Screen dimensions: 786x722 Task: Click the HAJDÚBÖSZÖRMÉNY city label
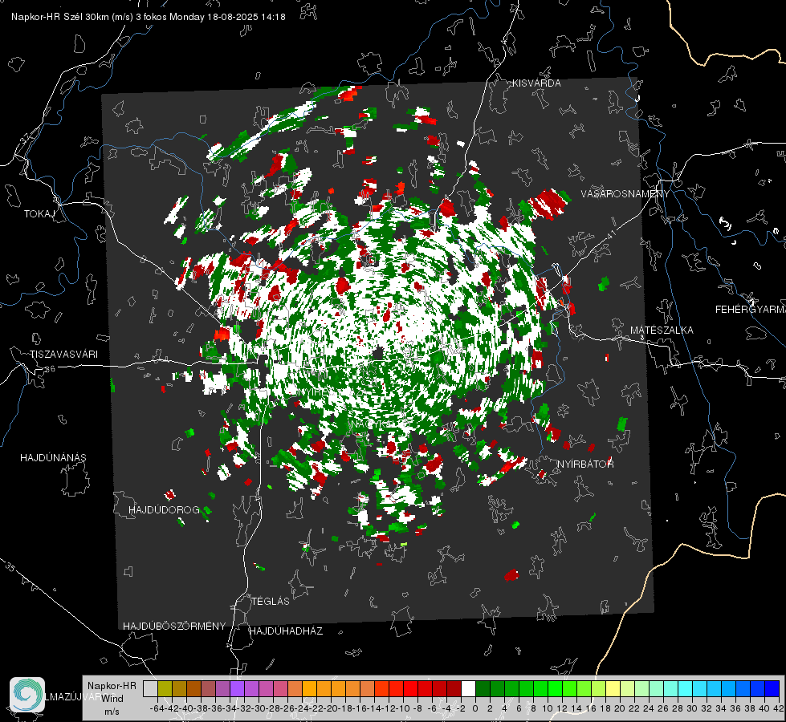click(x=174, y=627)
